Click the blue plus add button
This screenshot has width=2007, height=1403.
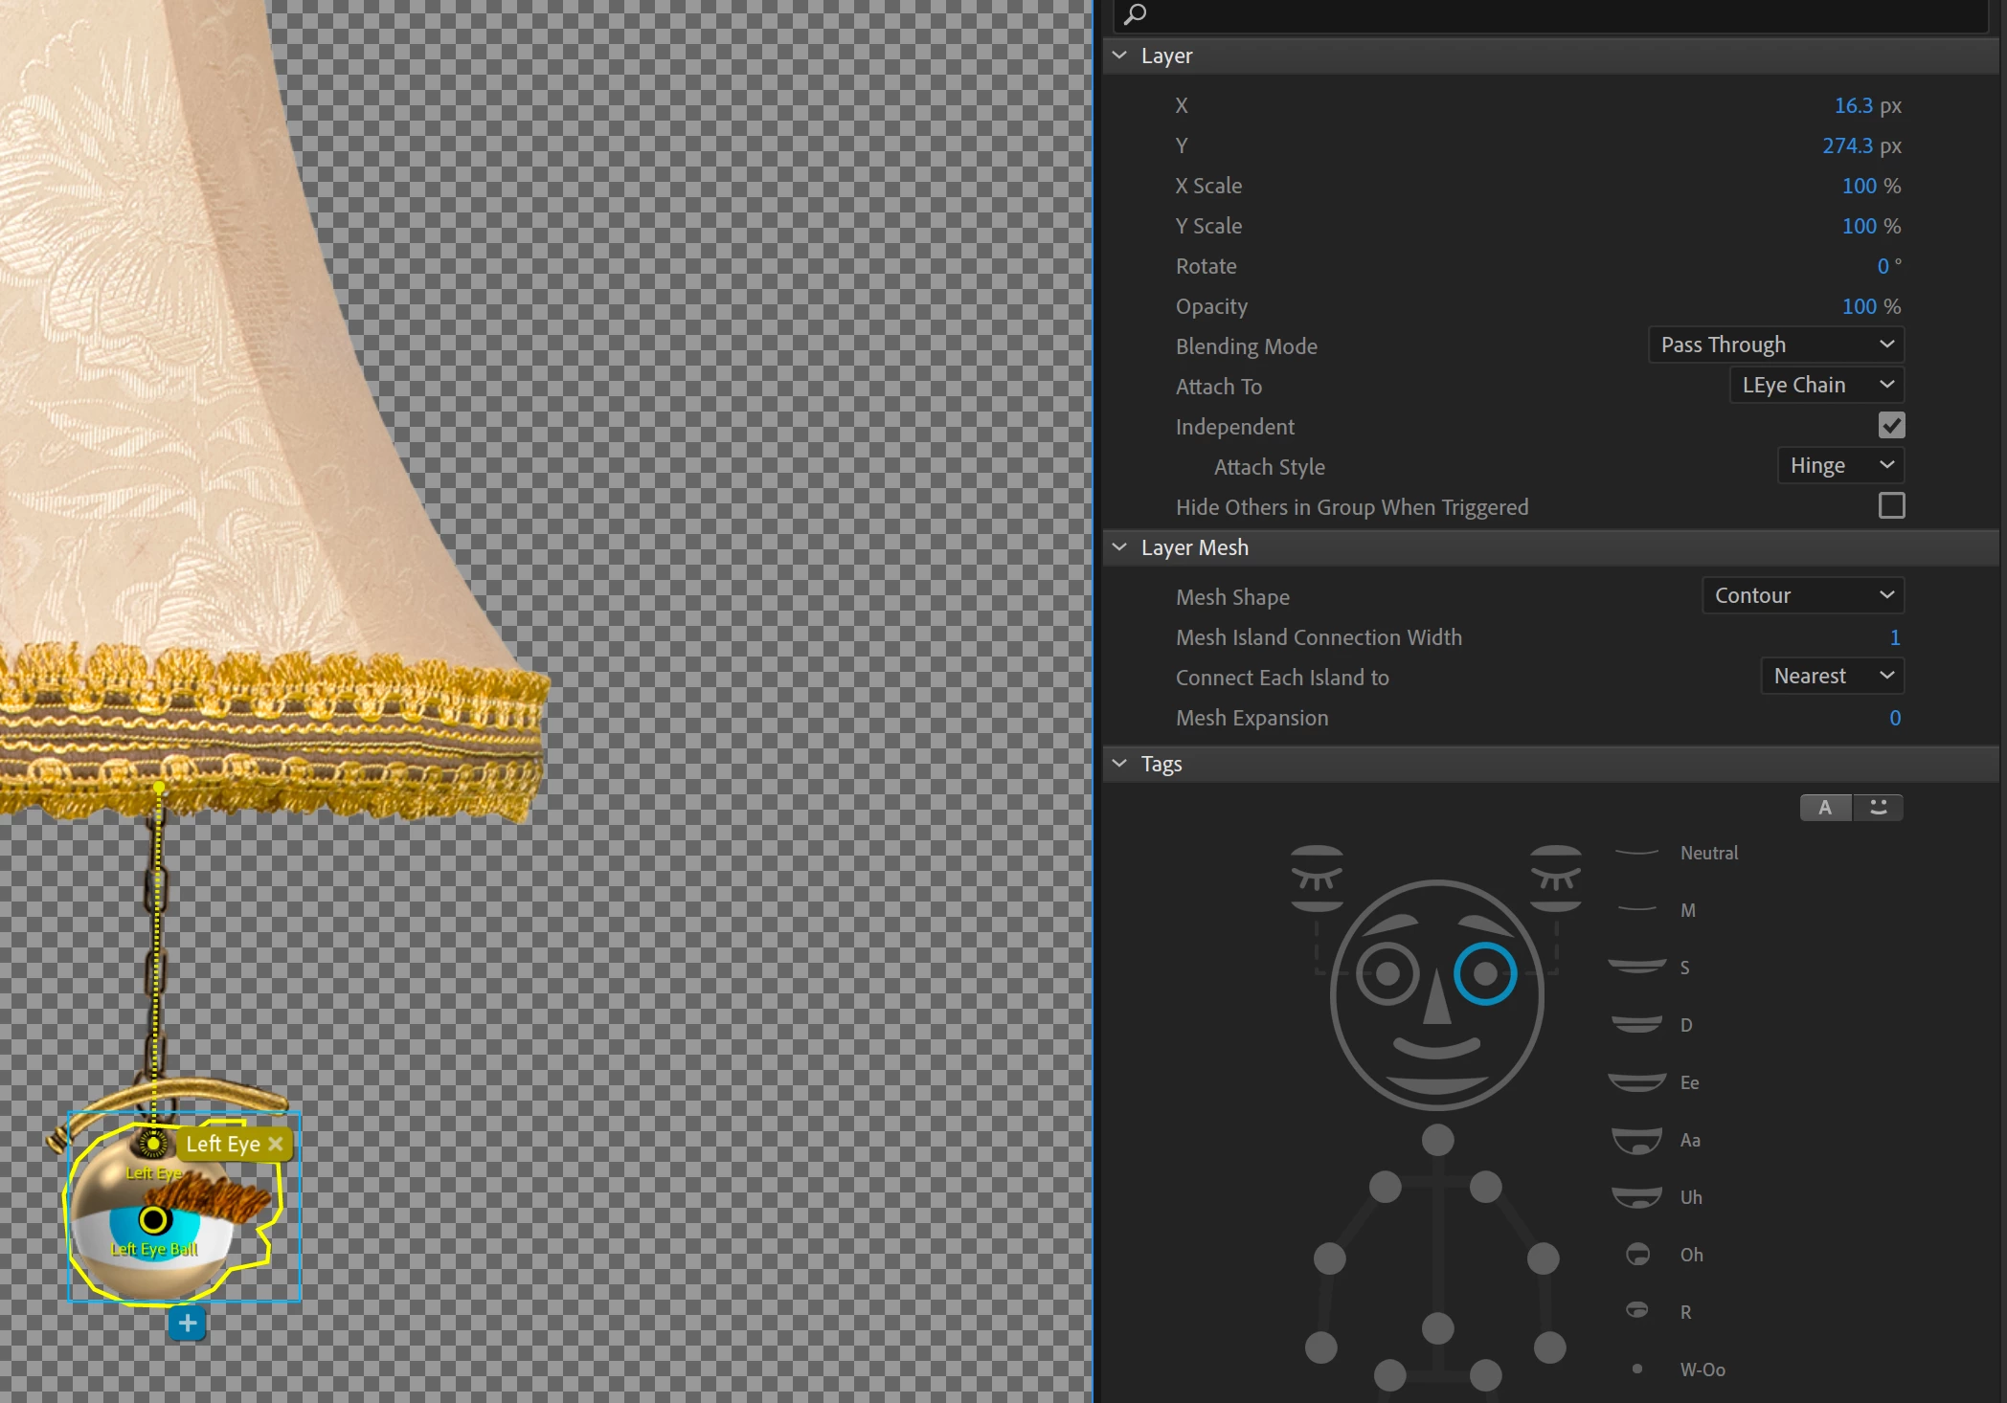(x=187, y=1324)
